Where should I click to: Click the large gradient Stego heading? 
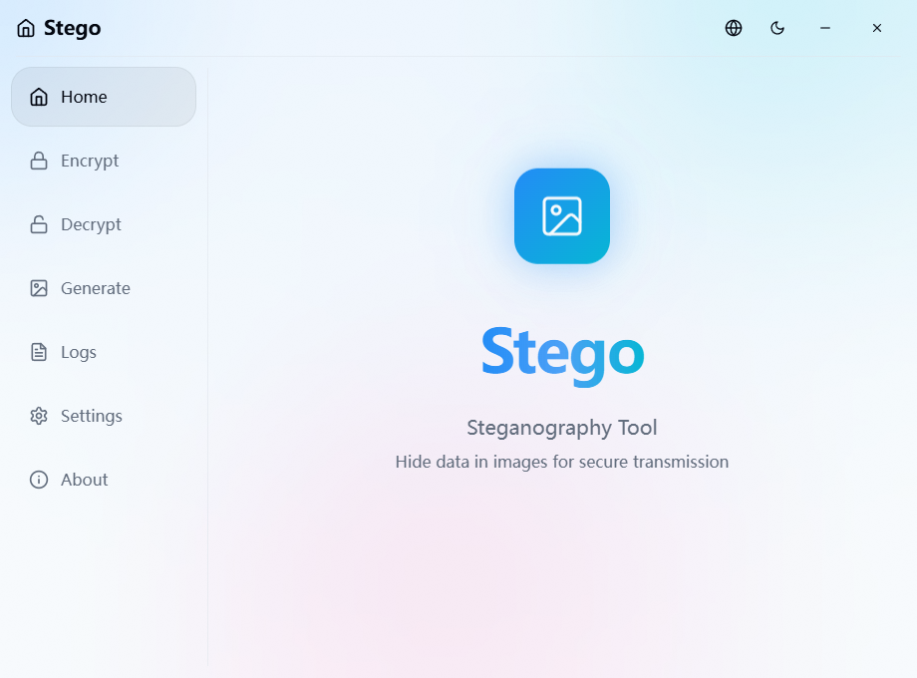click(x=562, y=352)
